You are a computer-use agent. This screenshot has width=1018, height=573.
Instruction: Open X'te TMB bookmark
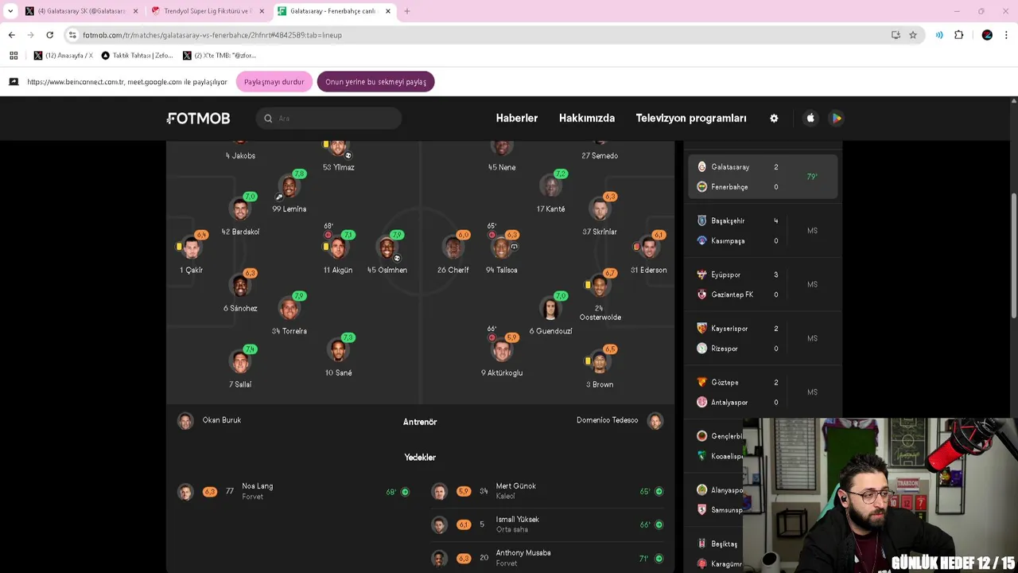tap(220, 56)
